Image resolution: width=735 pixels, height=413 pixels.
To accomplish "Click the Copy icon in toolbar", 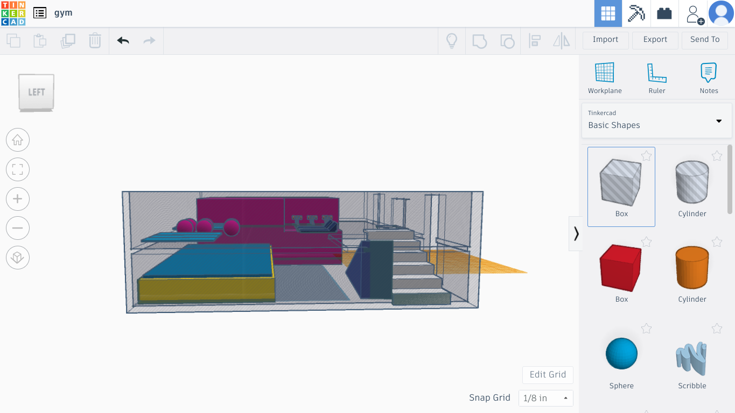I will (13, 40).
